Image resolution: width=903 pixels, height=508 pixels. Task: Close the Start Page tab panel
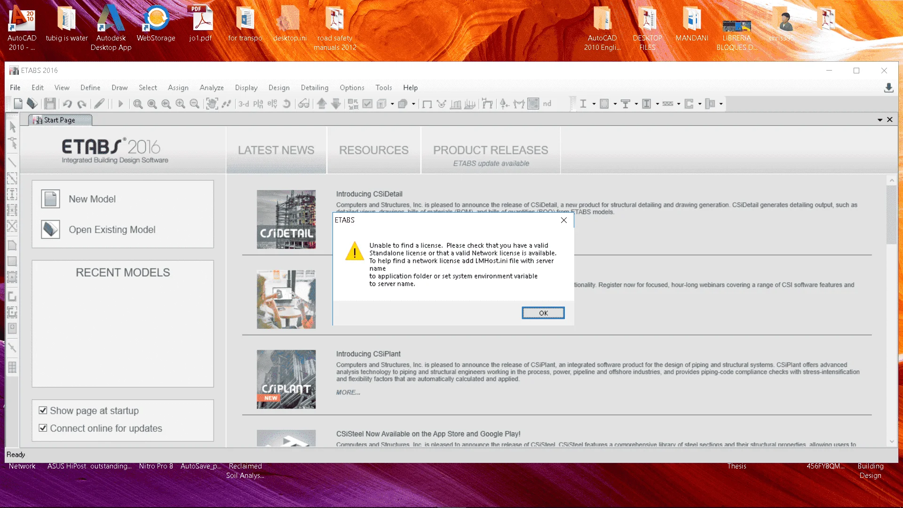890,120
